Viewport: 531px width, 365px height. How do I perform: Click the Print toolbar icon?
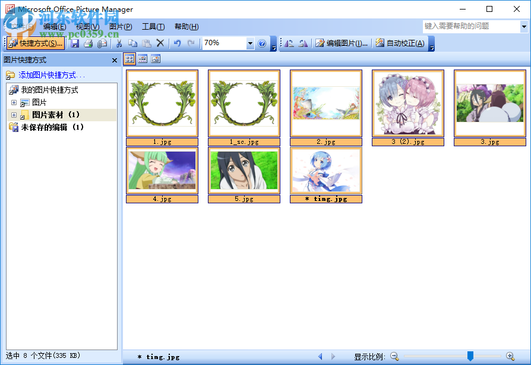click(x=88, y=43)
